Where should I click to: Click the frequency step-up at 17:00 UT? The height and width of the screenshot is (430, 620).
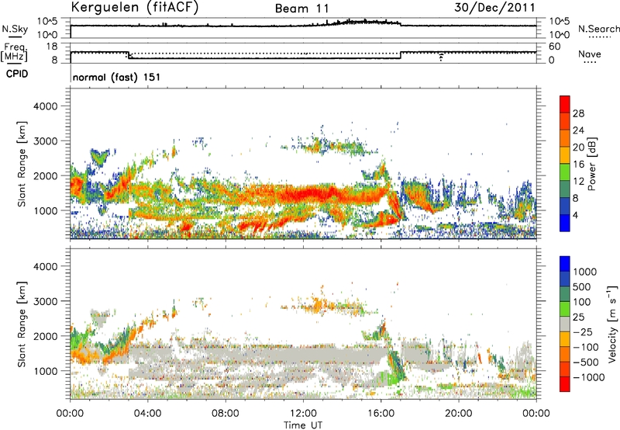point(401,55)
